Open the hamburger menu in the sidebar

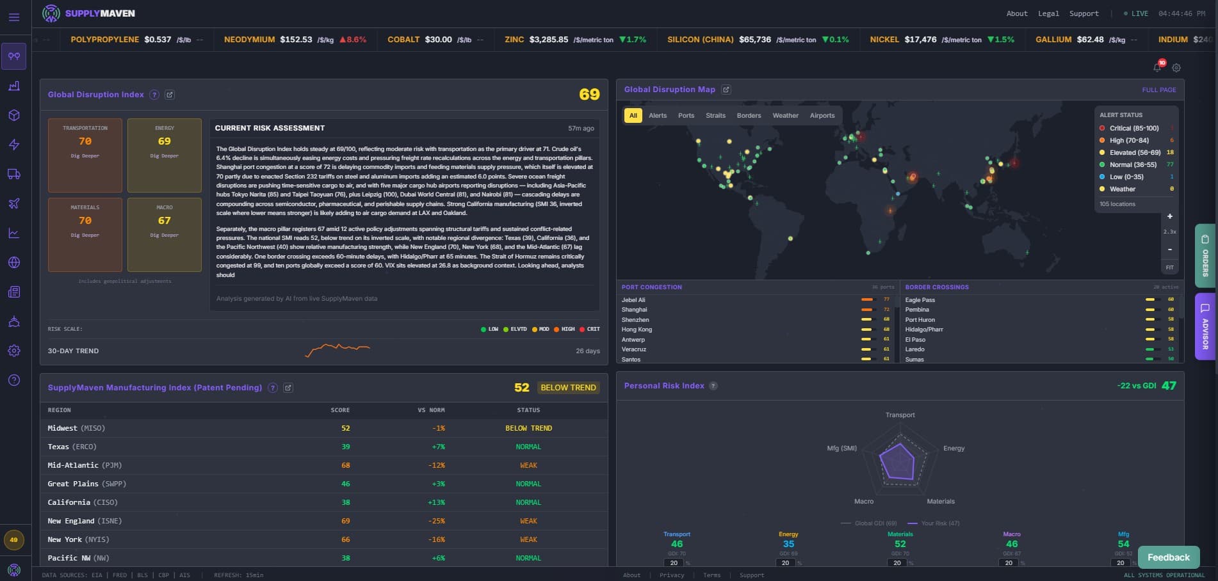(x=14, y=17)
